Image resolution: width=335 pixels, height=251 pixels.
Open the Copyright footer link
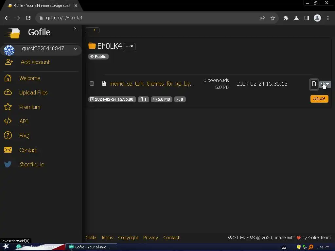[x=128, y=238]
